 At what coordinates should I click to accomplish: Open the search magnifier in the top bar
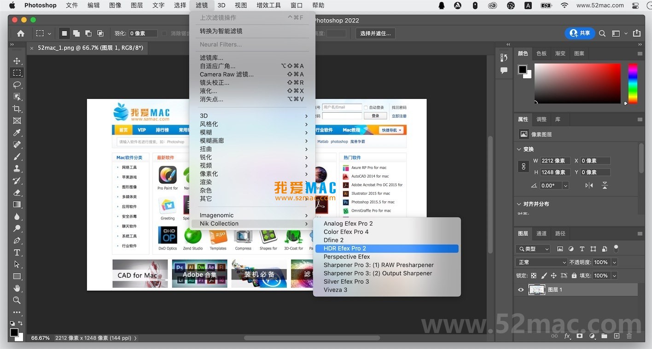[x=602, y=33]
